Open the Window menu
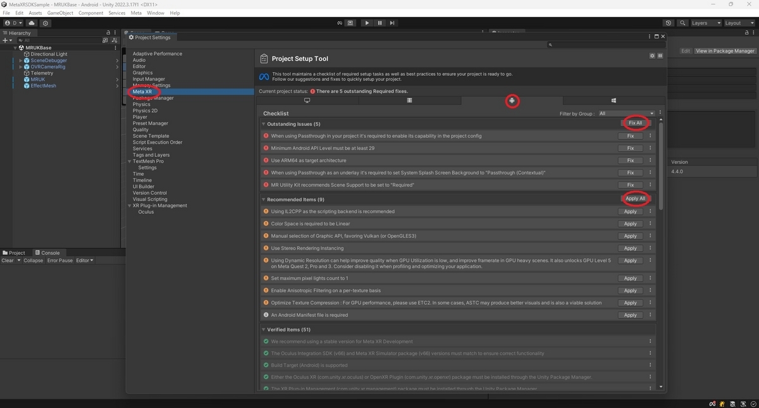Image resolution: width=759 pixels, height=408 pixels. tap(155, 13)
